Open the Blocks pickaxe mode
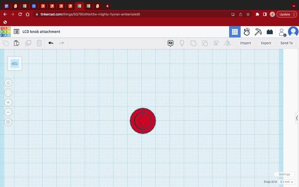 pyautogui.click(x=258, y=32)
